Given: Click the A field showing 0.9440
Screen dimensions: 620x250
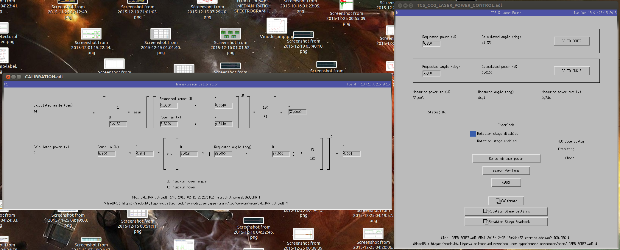Looking at the screenshot, I should pos(223,124).
